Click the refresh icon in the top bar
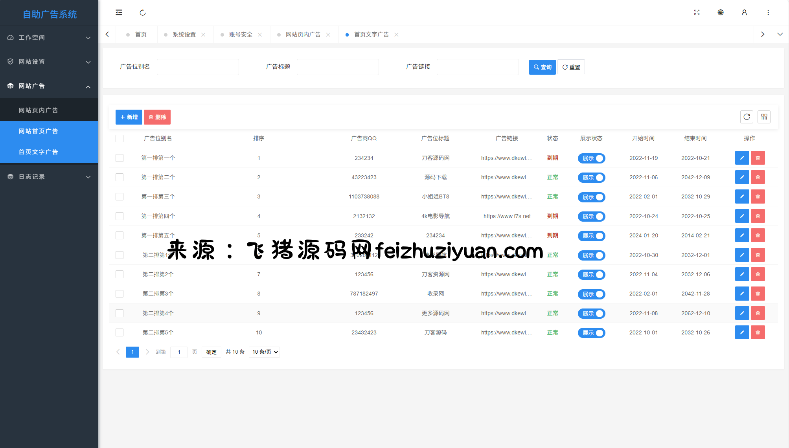789x448 pixels. pyautogui.click(x=143, y=13)
